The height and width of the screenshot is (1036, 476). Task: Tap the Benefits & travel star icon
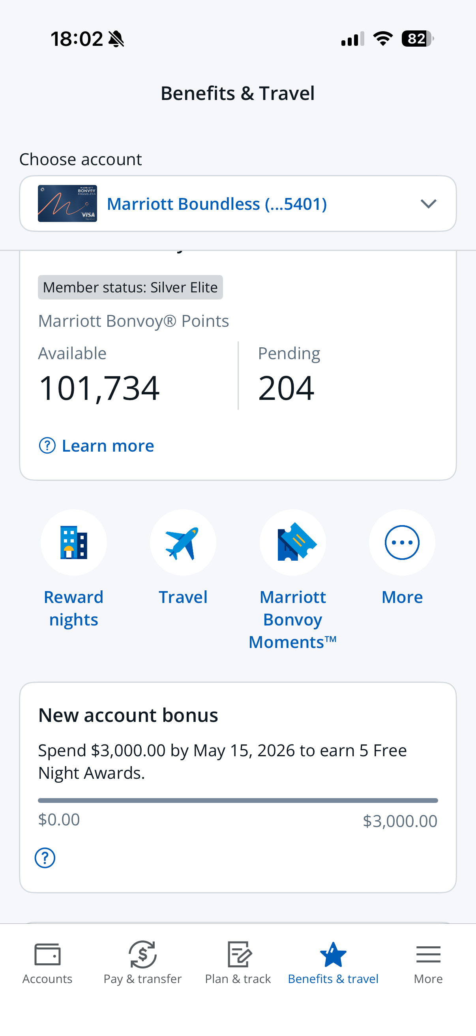pos(333,954)
